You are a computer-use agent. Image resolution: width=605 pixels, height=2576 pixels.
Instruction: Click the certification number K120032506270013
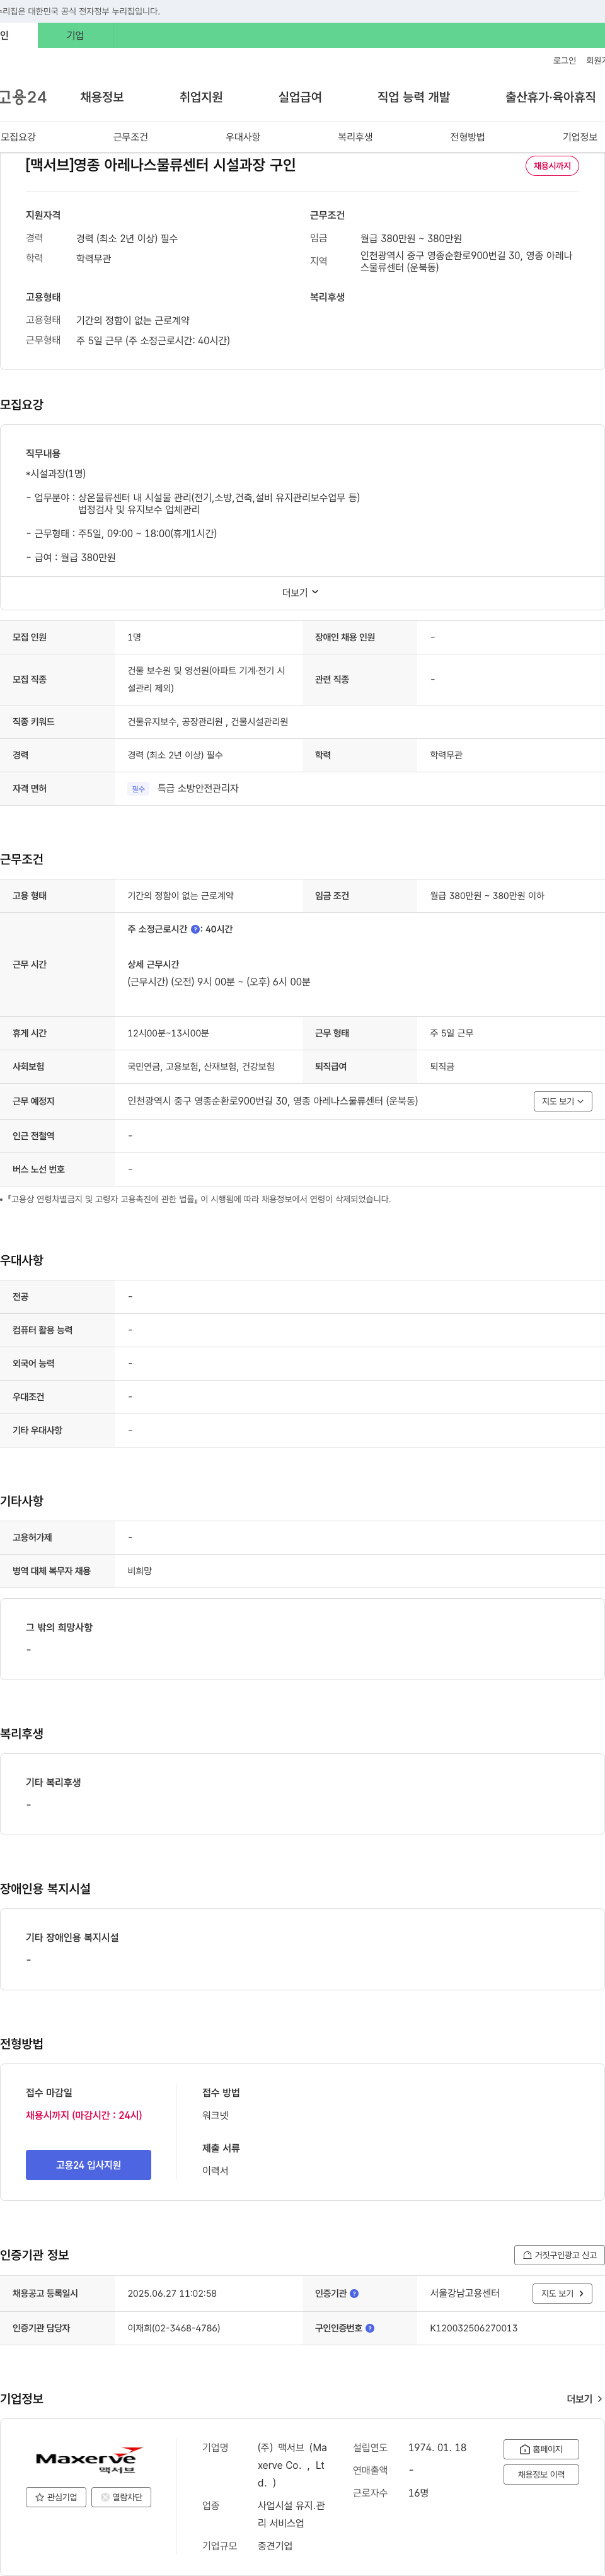[474, 2328]
